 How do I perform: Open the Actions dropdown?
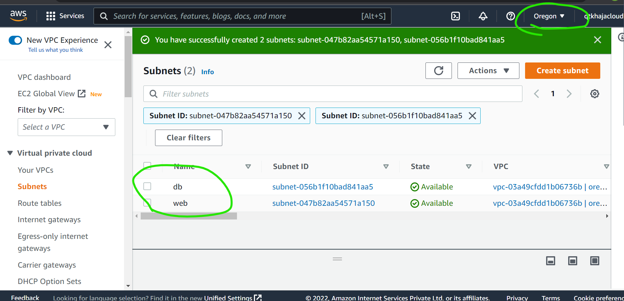tap(488, 70)
